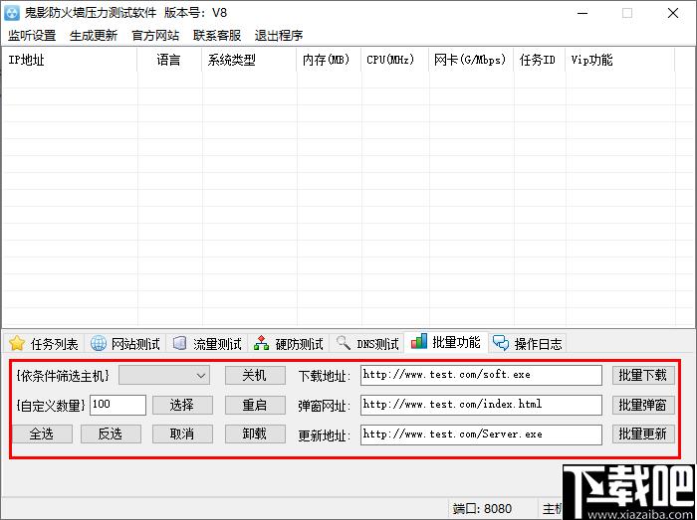Sort by the IP地址 column header
697x520 pixels.
point(70,60)
